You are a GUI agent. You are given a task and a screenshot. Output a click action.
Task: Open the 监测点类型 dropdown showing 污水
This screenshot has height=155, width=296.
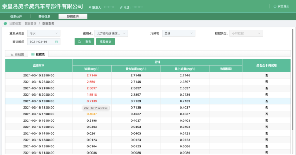tap(44, 33)
